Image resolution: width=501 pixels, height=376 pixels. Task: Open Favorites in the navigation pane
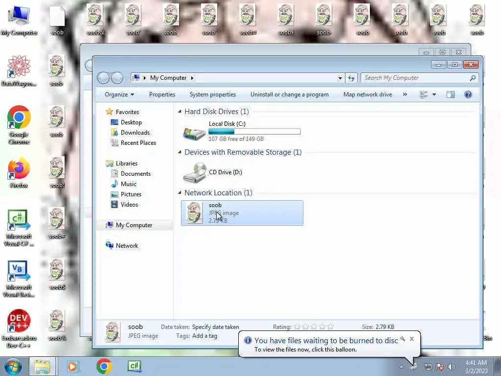127,112
